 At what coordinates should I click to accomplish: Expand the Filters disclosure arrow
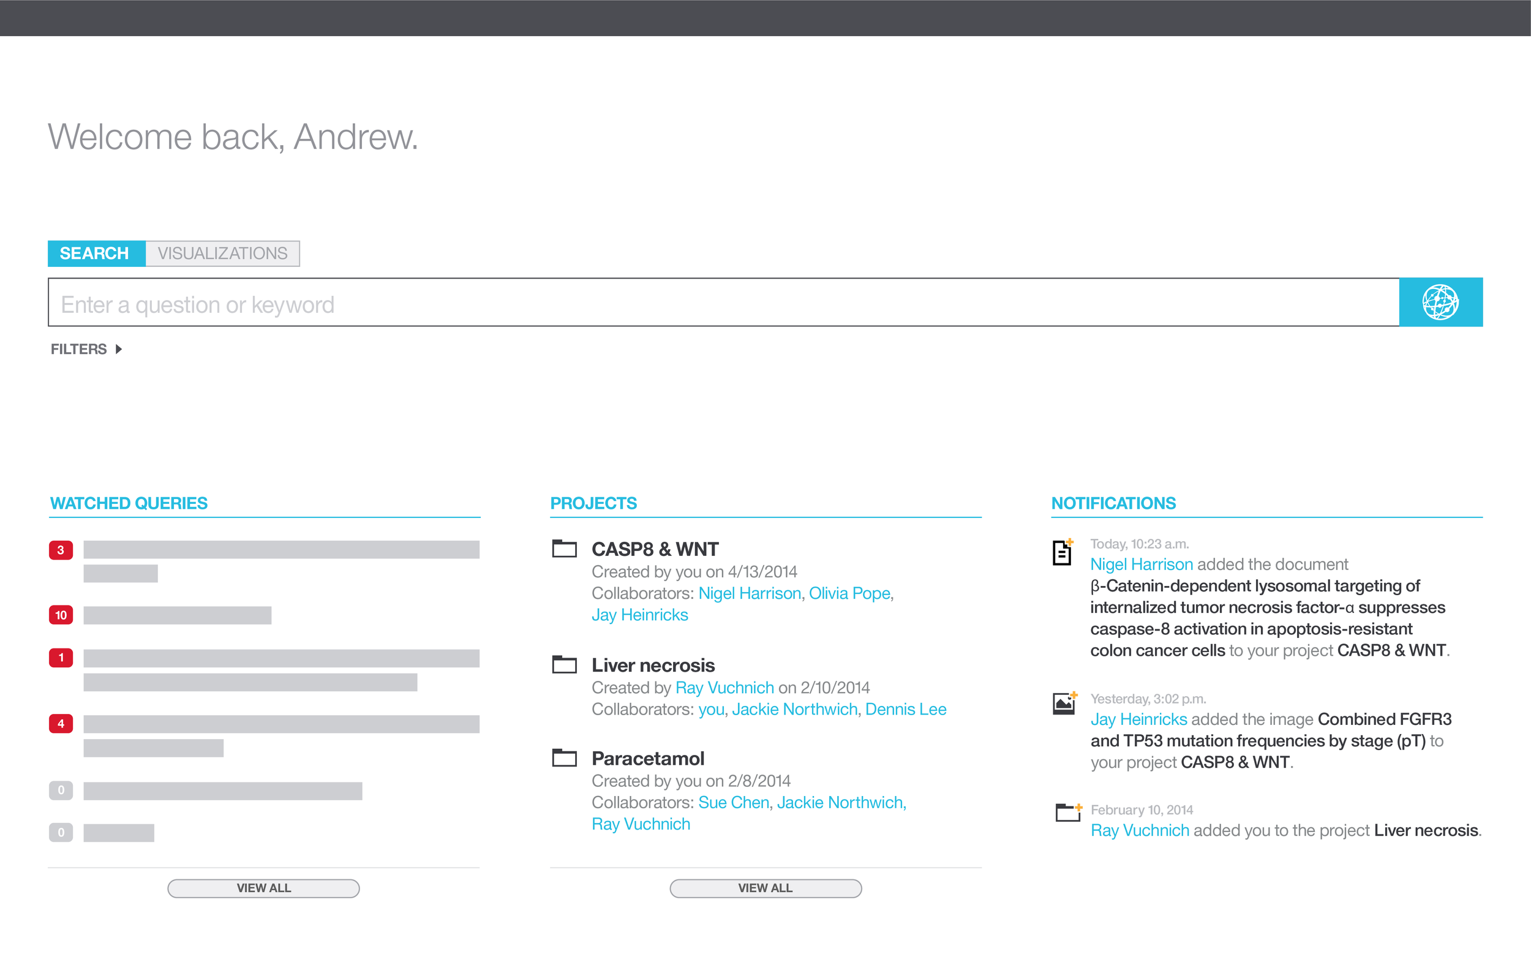[118, 349]
